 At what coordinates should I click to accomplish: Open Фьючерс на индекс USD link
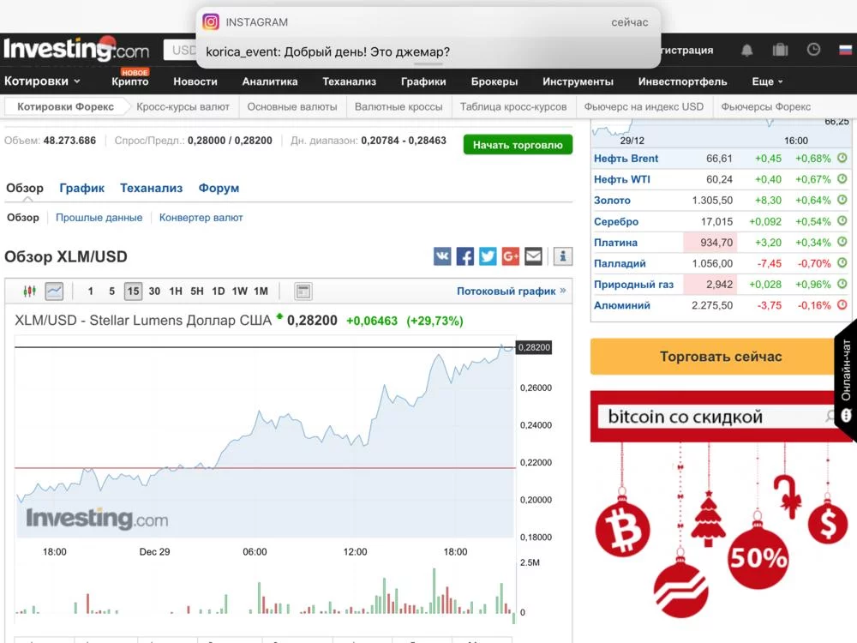(x=644, y=106)
